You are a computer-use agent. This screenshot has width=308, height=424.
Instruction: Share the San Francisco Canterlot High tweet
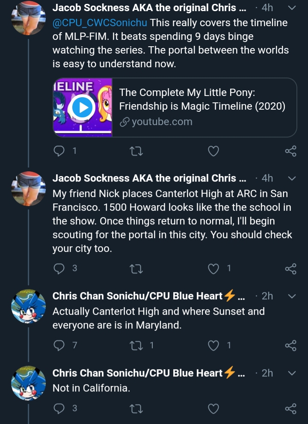[291, 269]
